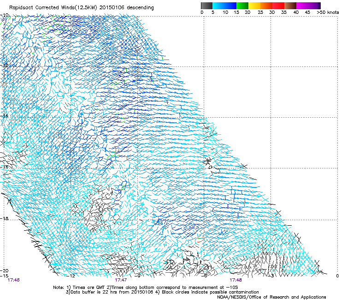The height and width of the screenshot is (300, 341).
Task: Click the '-18' latitude axis label
Action: tap(4, 218)
